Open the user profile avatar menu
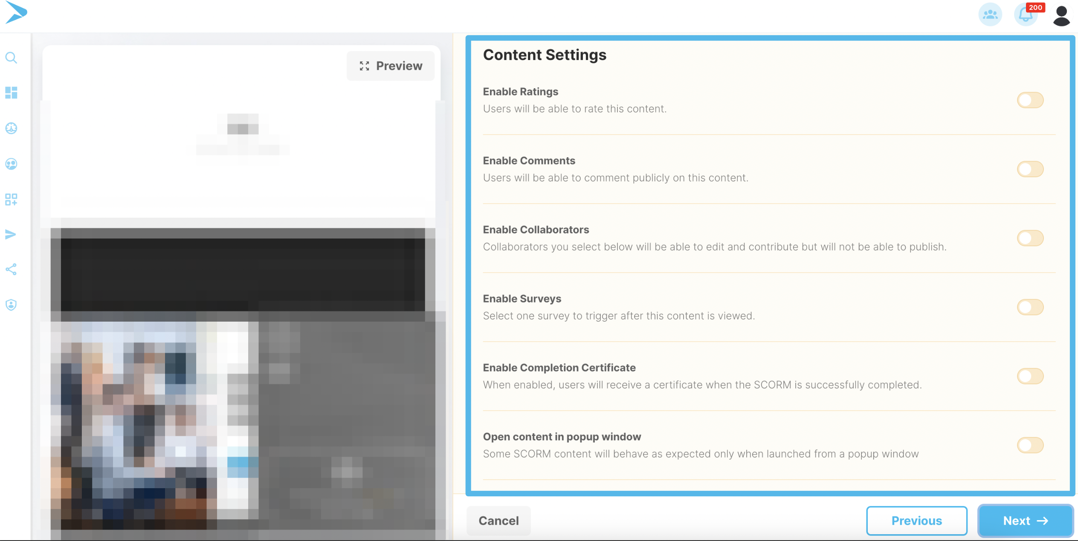1078x541 pixels. (x=1061, y=16)
